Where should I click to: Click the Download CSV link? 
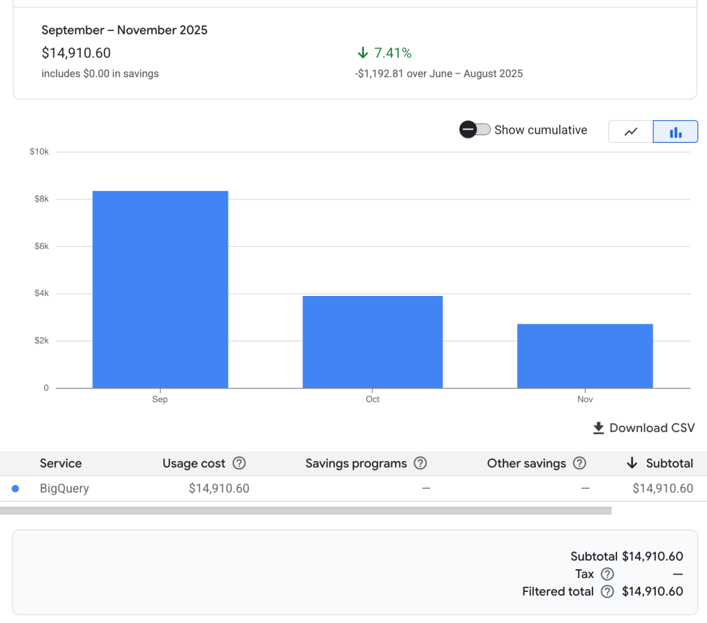[650, 428]
